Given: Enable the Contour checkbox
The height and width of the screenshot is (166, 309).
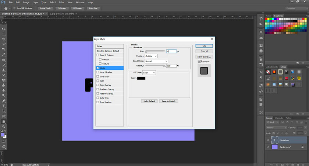Looking at the screenshot, I should 100,59.
